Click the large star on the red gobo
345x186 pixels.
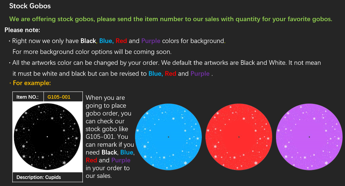256,163
